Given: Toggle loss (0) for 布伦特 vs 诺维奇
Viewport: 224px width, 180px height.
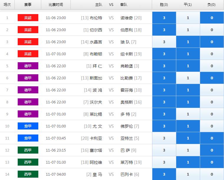Looking at the screenshot, I should (x=212, y=18).
